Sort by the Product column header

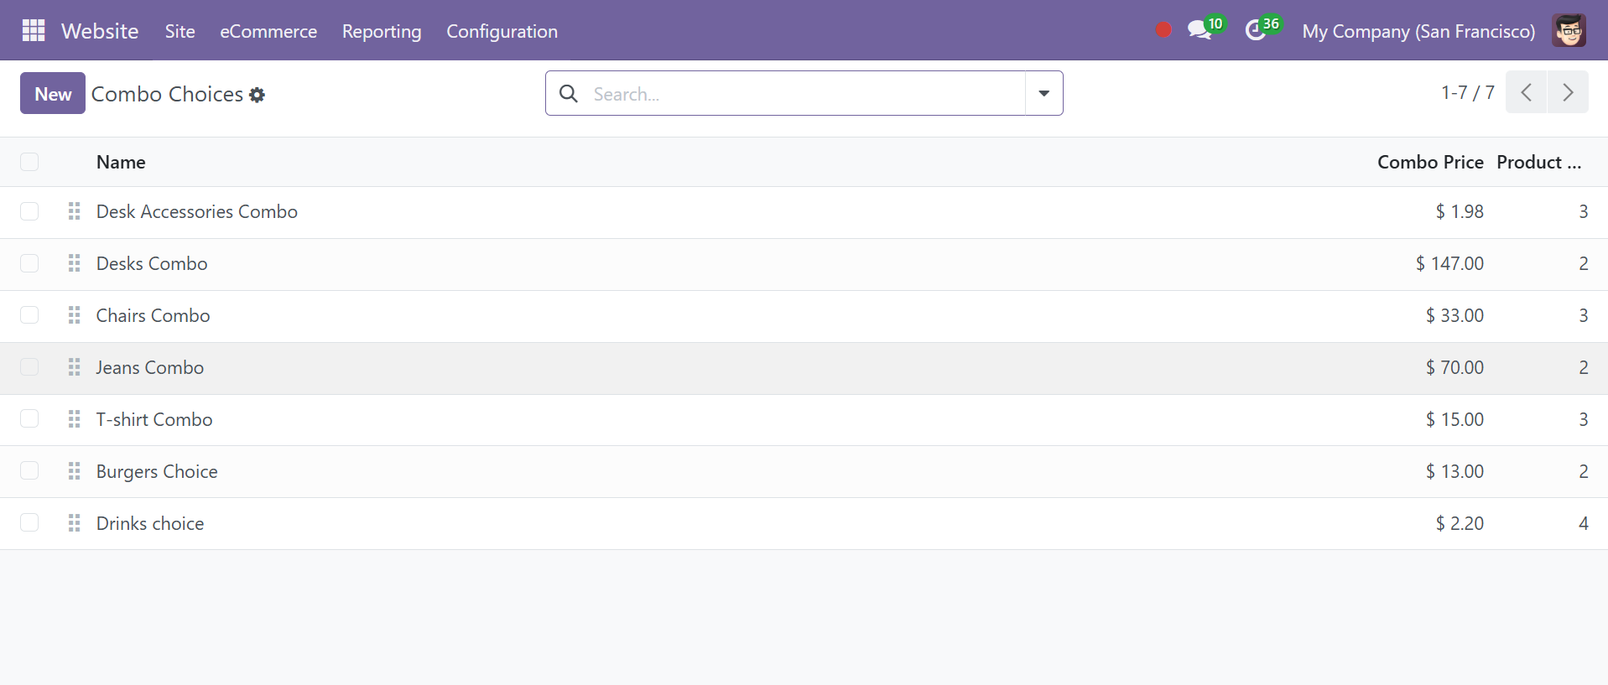click(x=1539, y=162)
